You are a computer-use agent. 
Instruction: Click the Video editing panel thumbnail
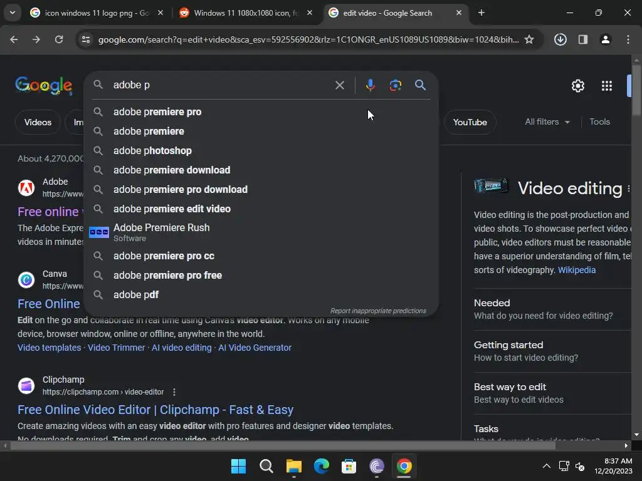point(491,185)
